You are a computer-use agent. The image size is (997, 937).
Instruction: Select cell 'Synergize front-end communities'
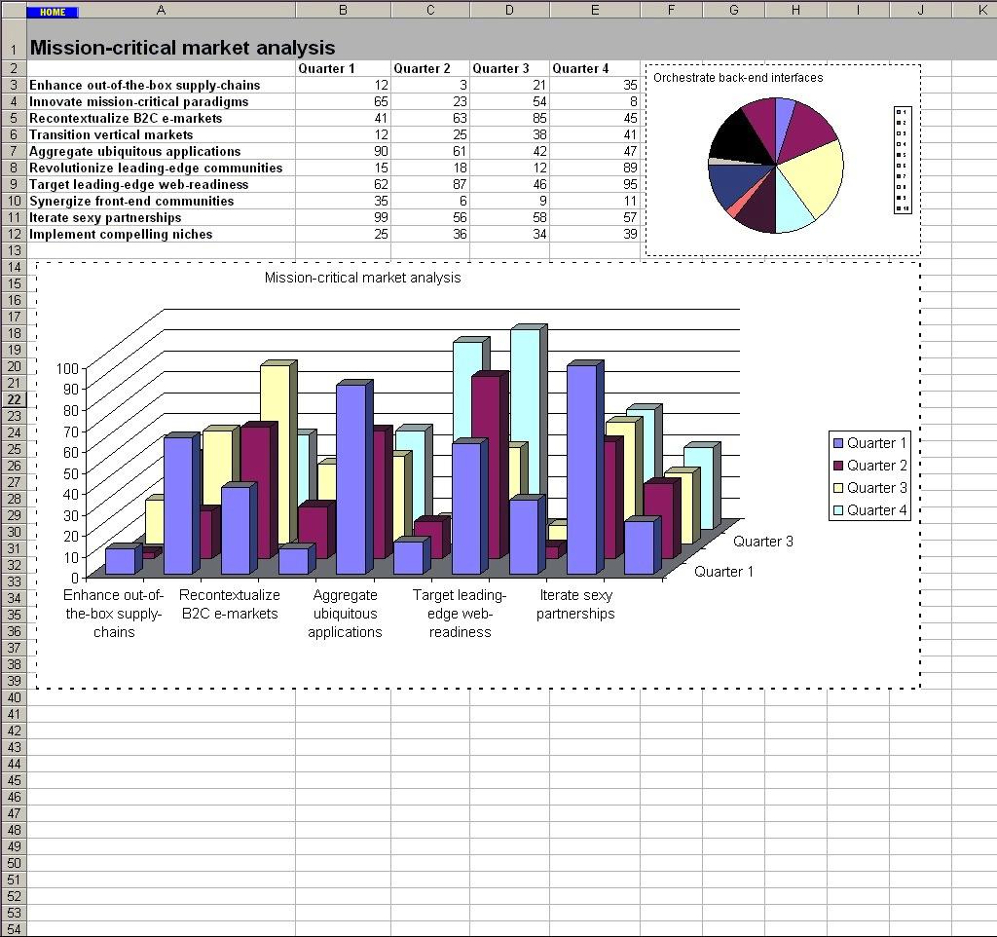click(x=161, y=201)
